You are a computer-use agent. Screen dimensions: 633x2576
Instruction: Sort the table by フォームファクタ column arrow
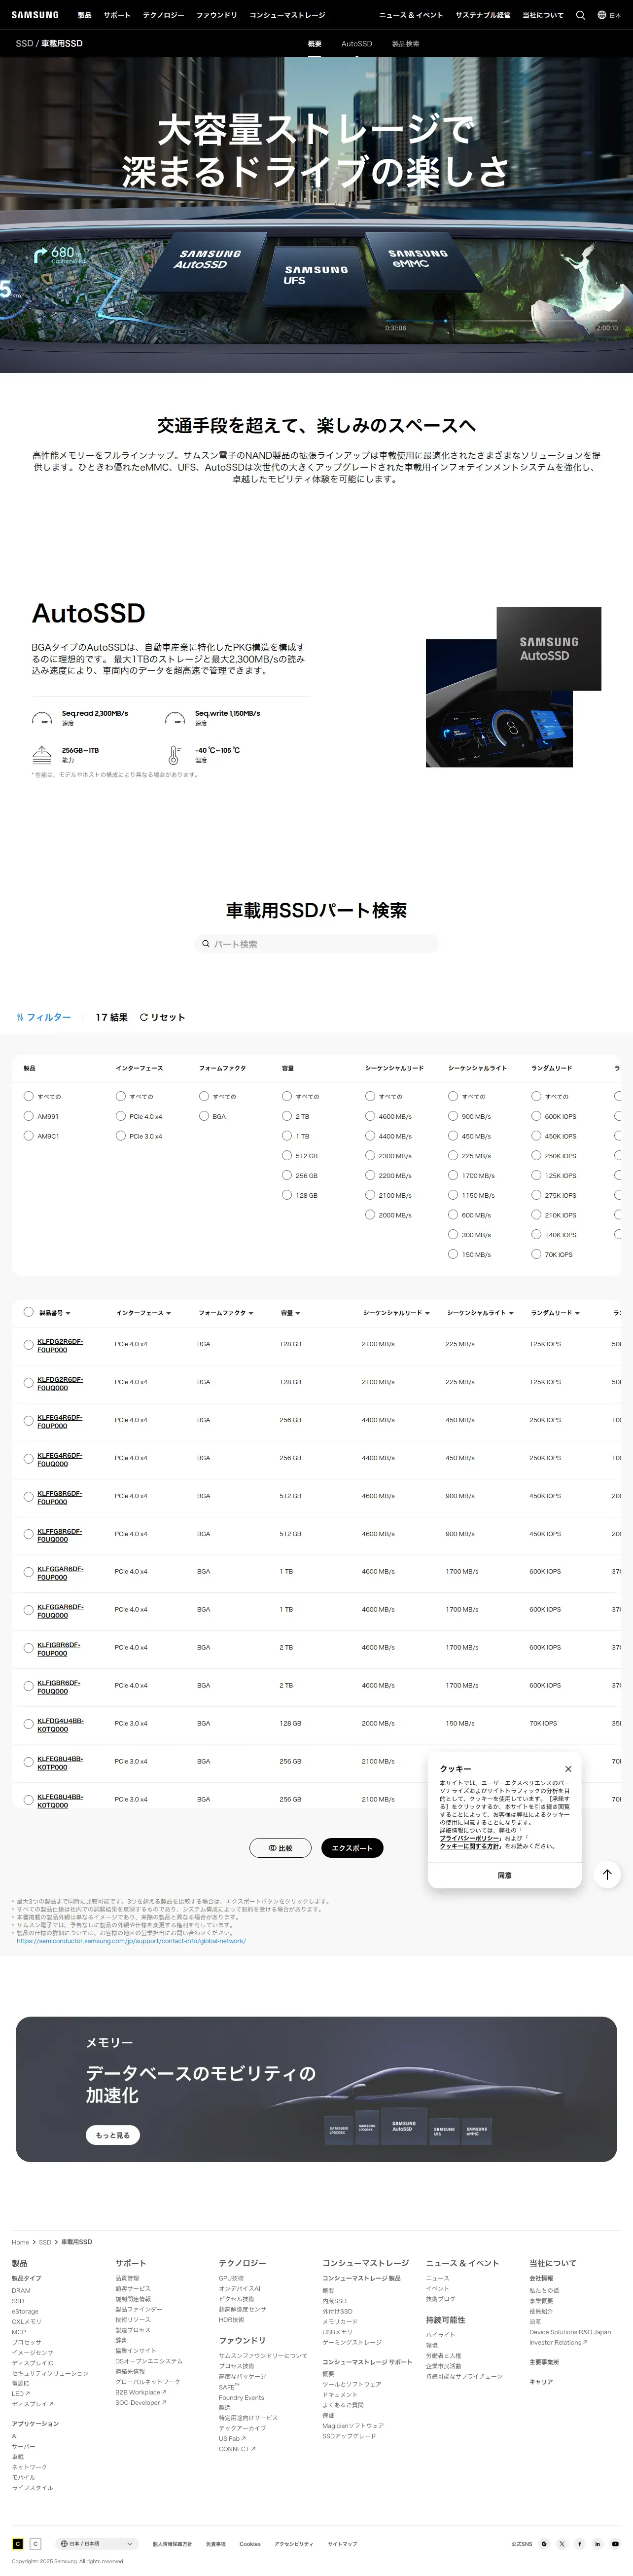tap(251, 1313)
